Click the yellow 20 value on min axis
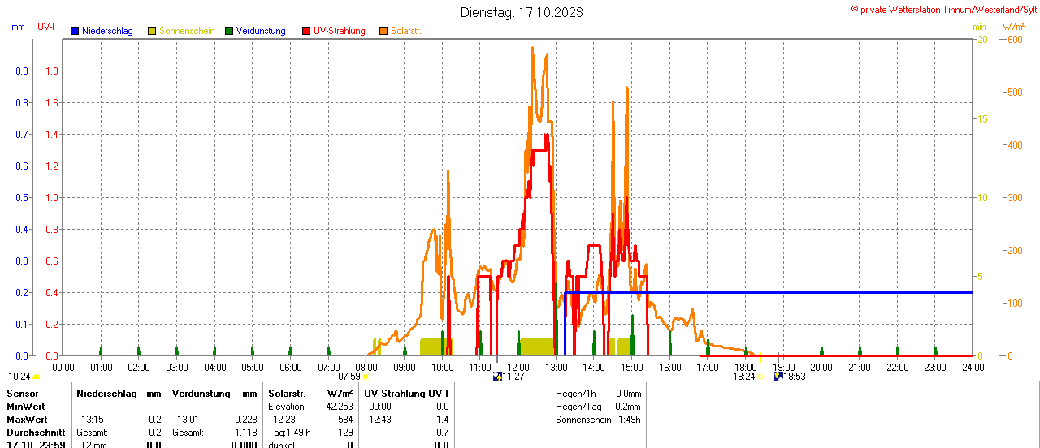This screenshot has width=1040, height=448. point(982,39)
